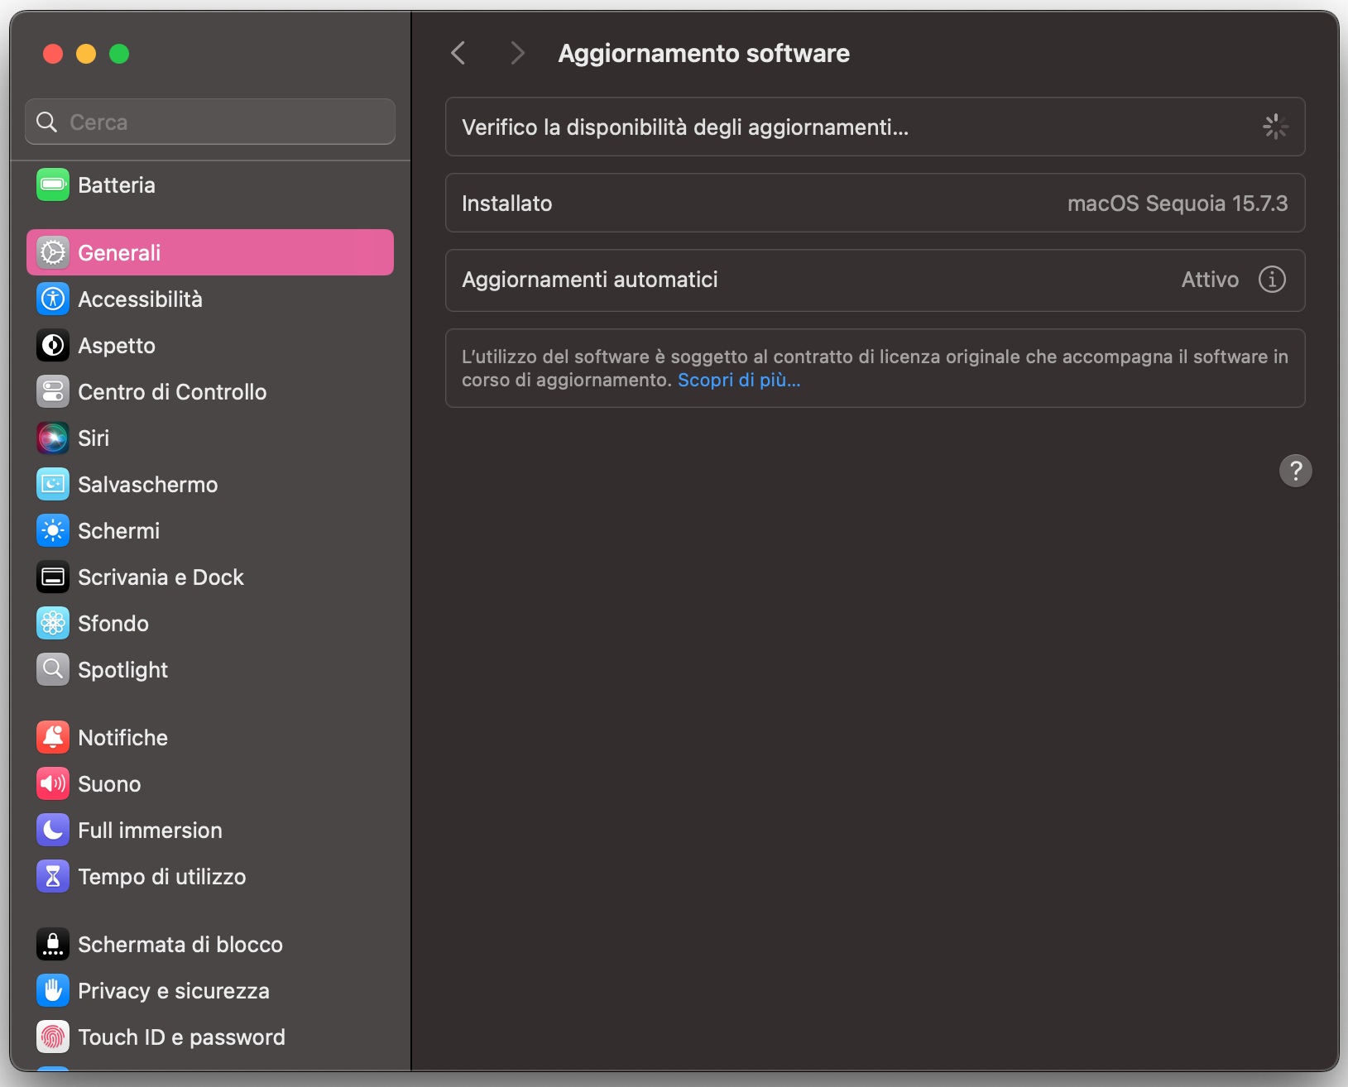The image size is (1348, 1087).
Task: Open the Batteria settings icon
Action: coord(52,184)
